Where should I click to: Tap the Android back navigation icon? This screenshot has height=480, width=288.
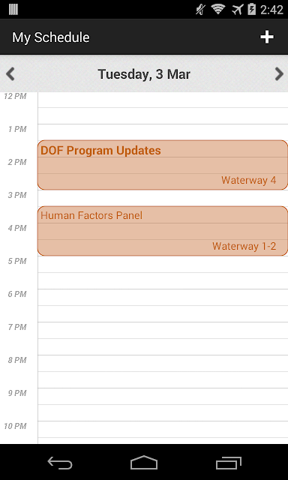tap(60, 463)
